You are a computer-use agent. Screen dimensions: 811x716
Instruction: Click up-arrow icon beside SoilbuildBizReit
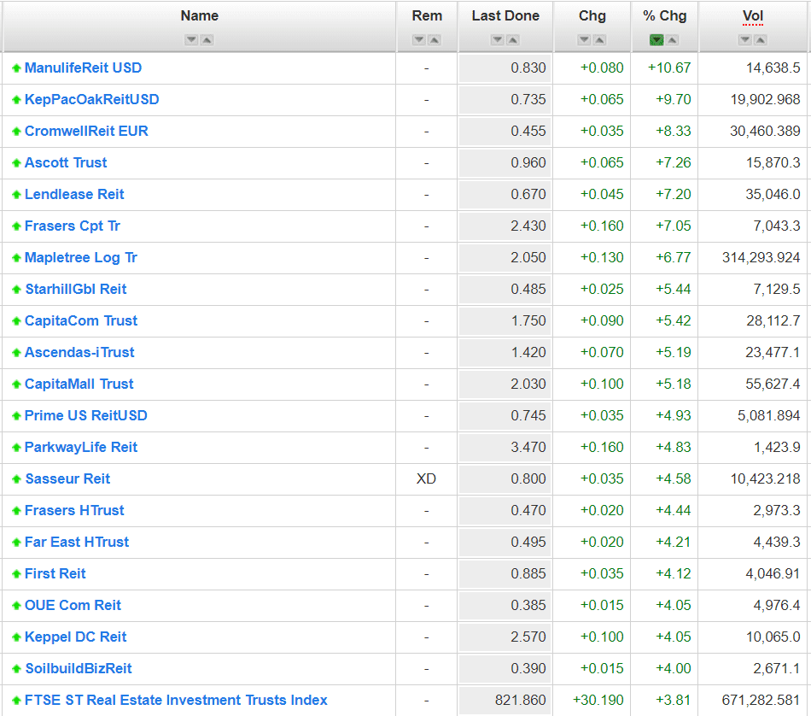coord(16,669)
